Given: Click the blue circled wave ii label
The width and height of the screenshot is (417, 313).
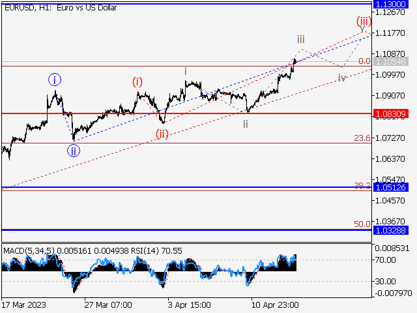Looking at the screenshot, I should (74, 151).
